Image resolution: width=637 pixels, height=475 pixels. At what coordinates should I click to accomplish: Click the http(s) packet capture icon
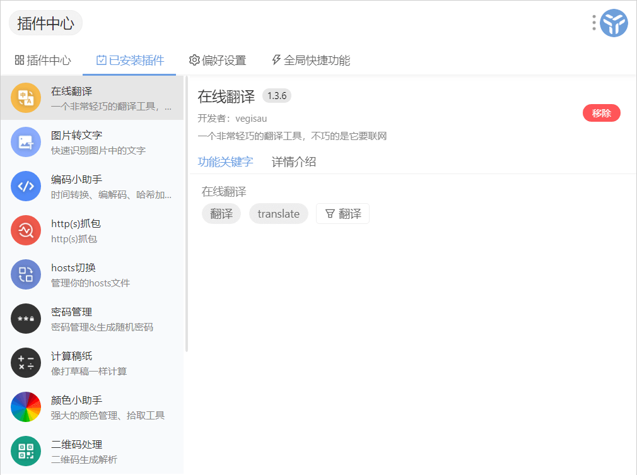coord(26,230)
